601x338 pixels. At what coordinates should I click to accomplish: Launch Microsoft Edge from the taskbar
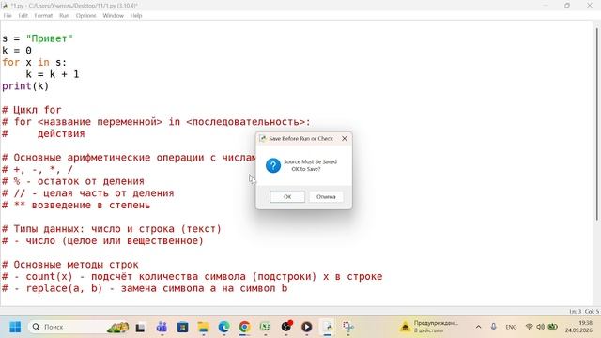pyautogui.click(x=223, y=327)
